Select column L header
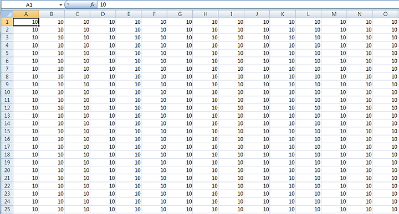399x214 pixels. [x=309, y=14]
